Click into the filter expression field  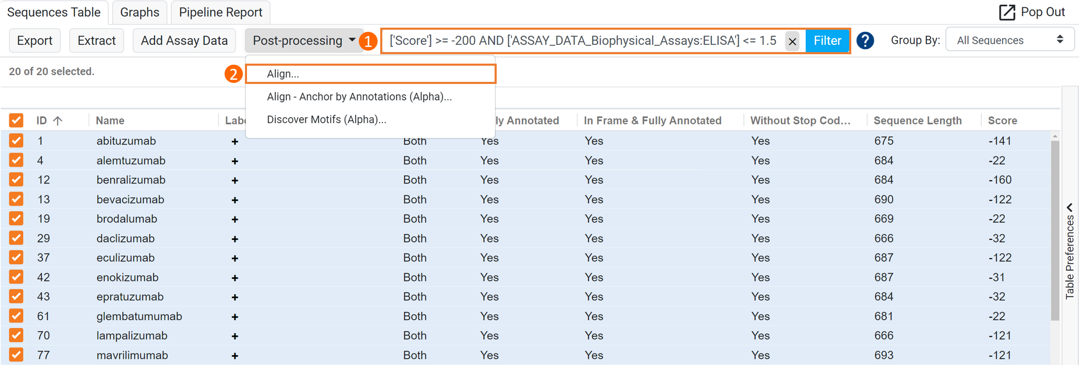(583, 41)
